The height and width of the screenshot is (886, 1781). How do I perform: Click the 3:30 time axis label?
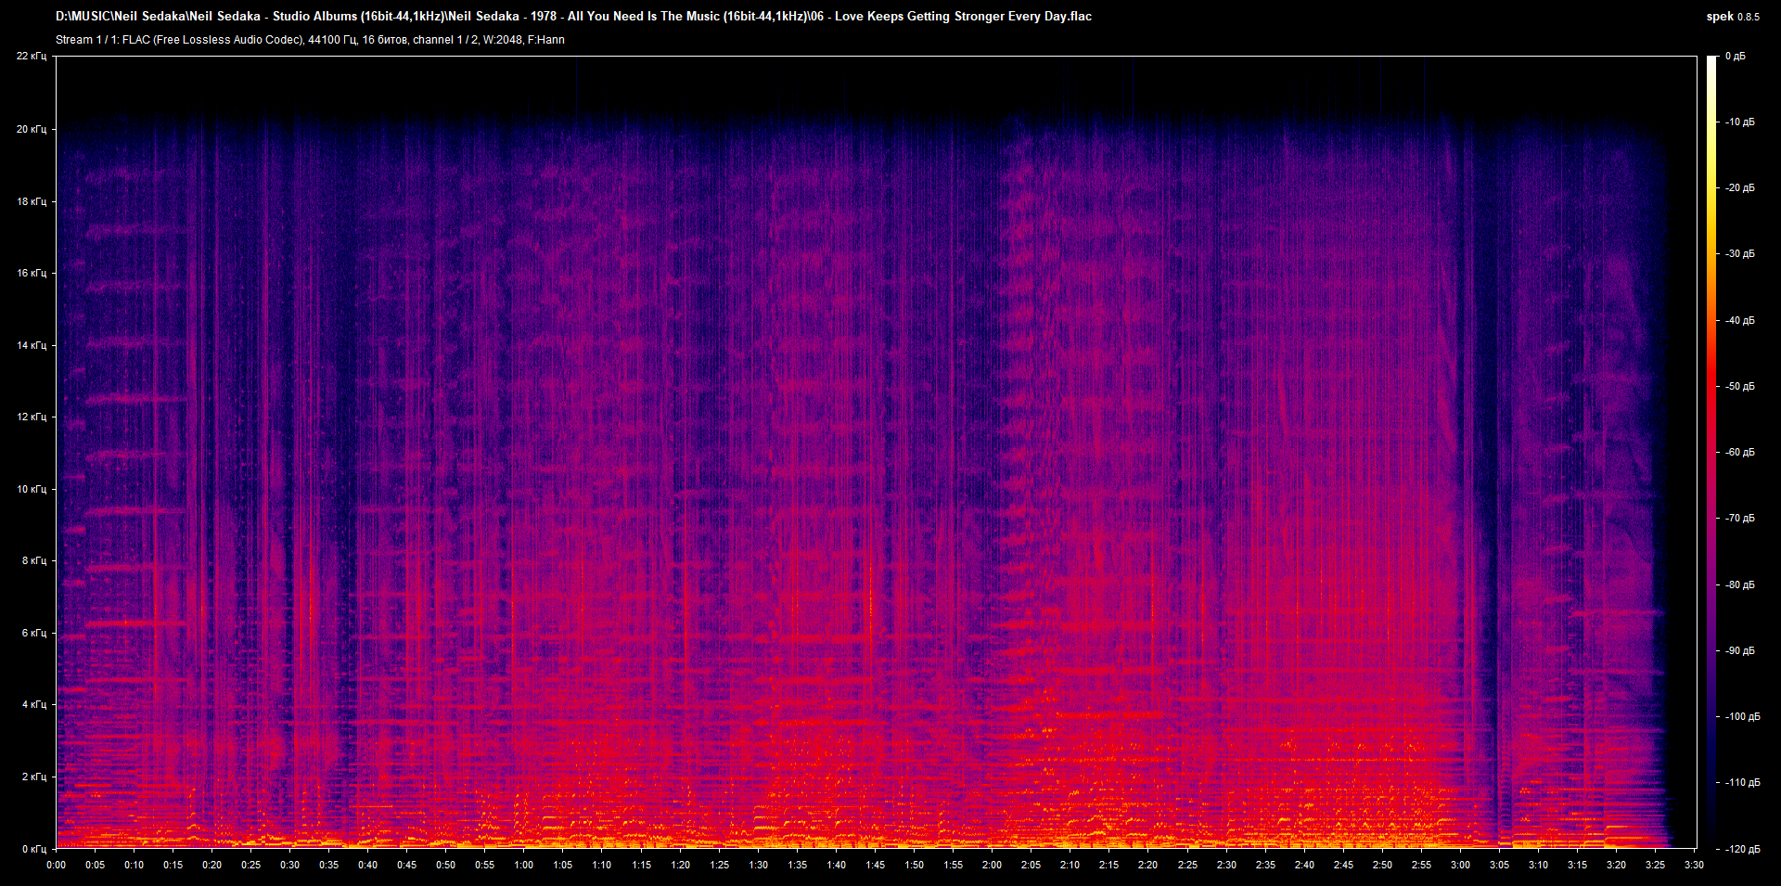click(x=1695, y=865)
